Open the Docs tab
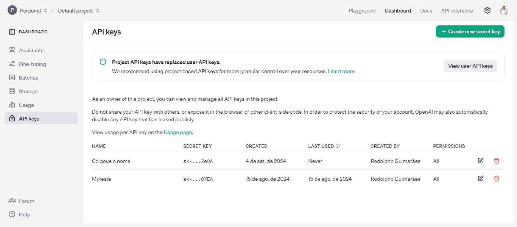This screenshot has height=227, width=517. click(x=426, y=11)
